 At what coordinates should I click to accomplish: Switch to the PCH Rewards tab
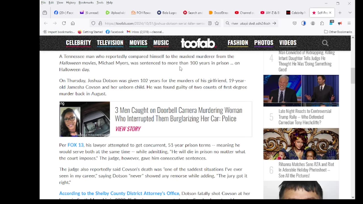(141, 13)
